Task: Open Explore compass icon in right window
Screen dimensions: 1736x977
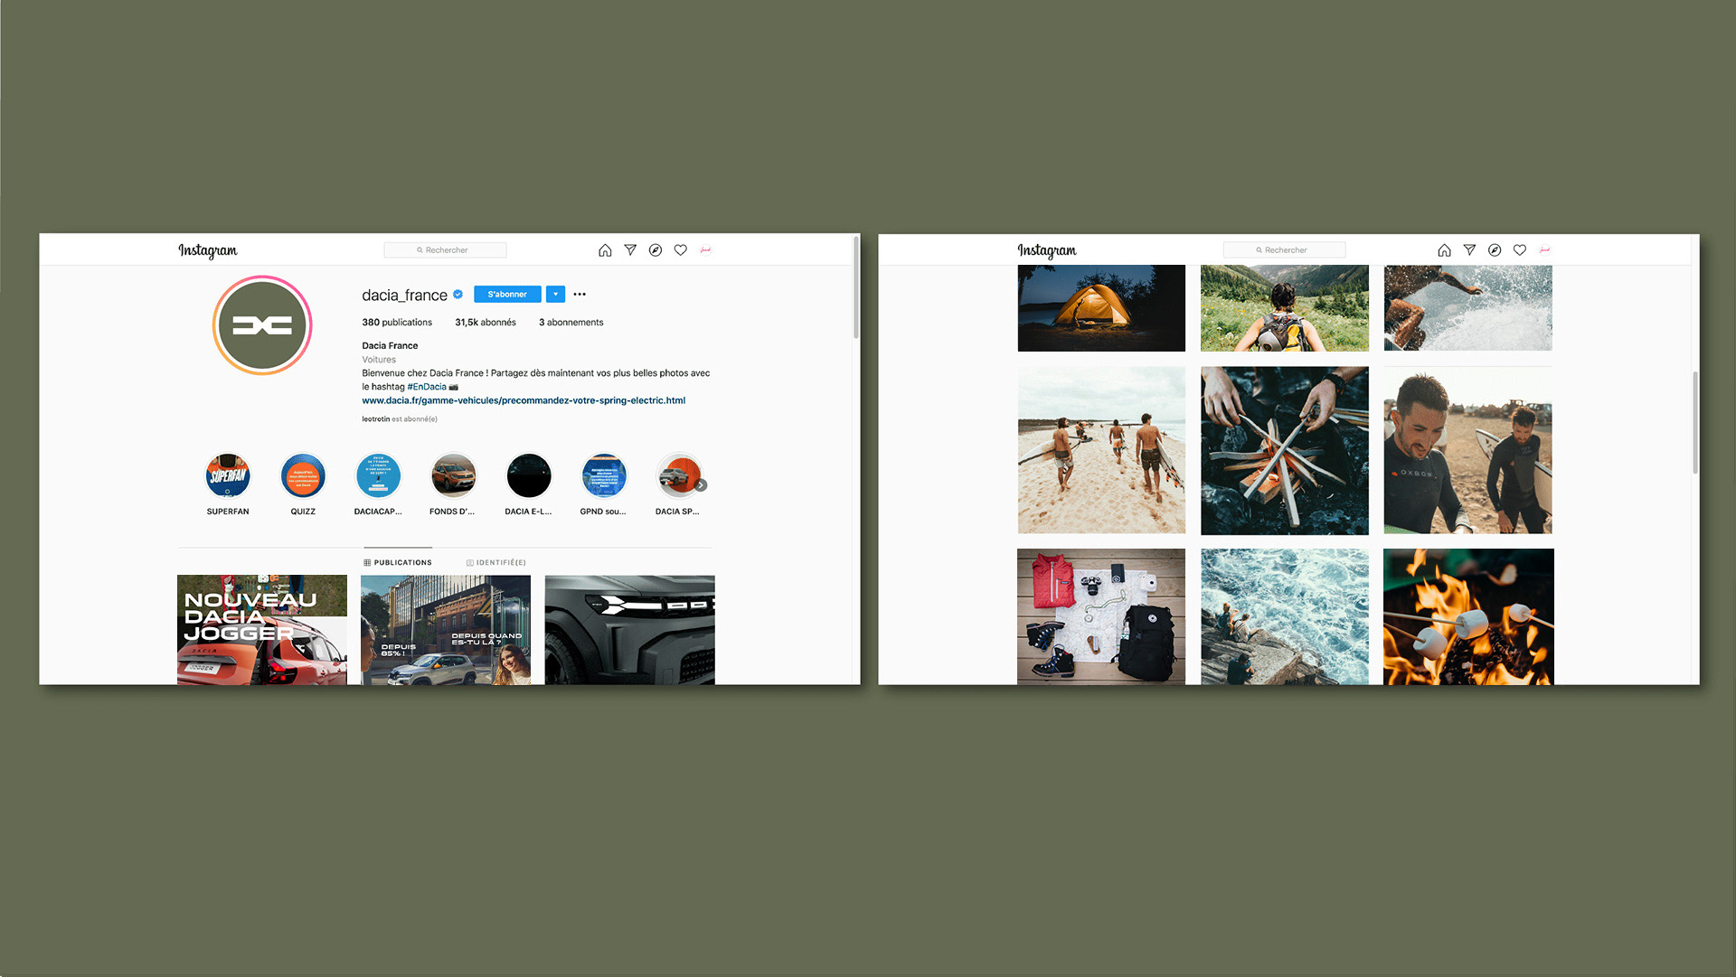Action: coord(1495,250)
